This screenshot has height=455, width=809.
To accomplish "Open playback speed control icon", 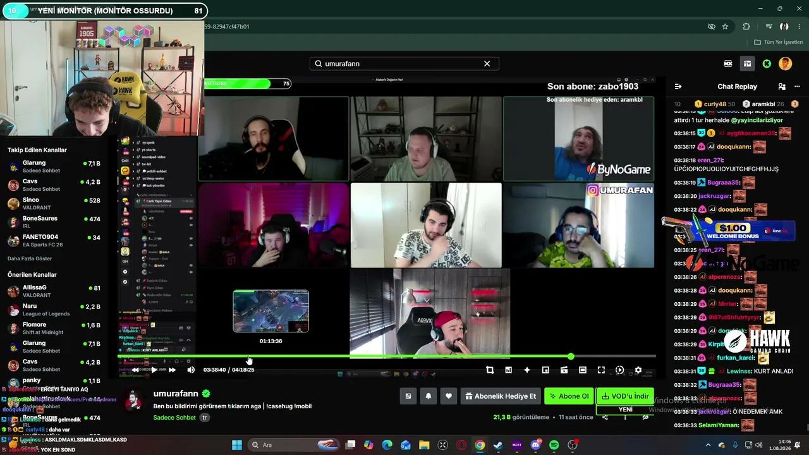I will [619, 370].
